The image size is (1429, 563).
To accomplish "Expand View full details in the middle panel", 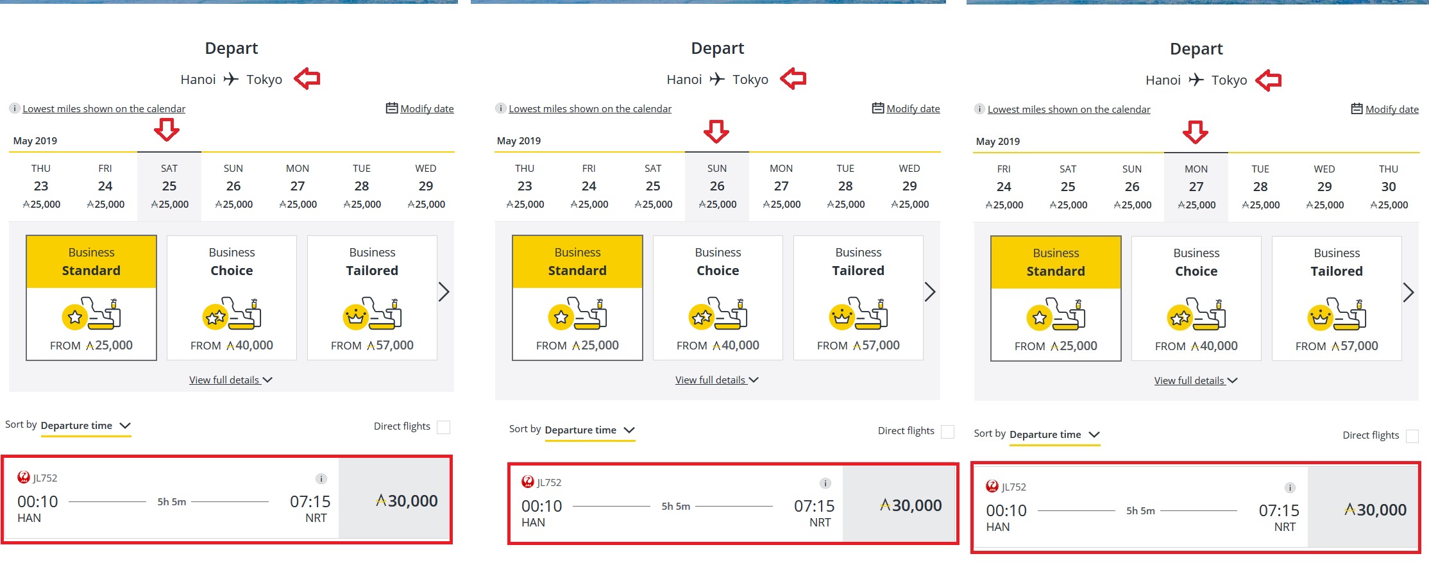I will coord(716,380).
